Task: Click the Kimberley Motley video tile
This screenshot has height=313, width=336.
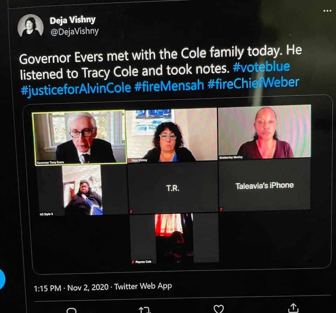Action: point(265,132)
